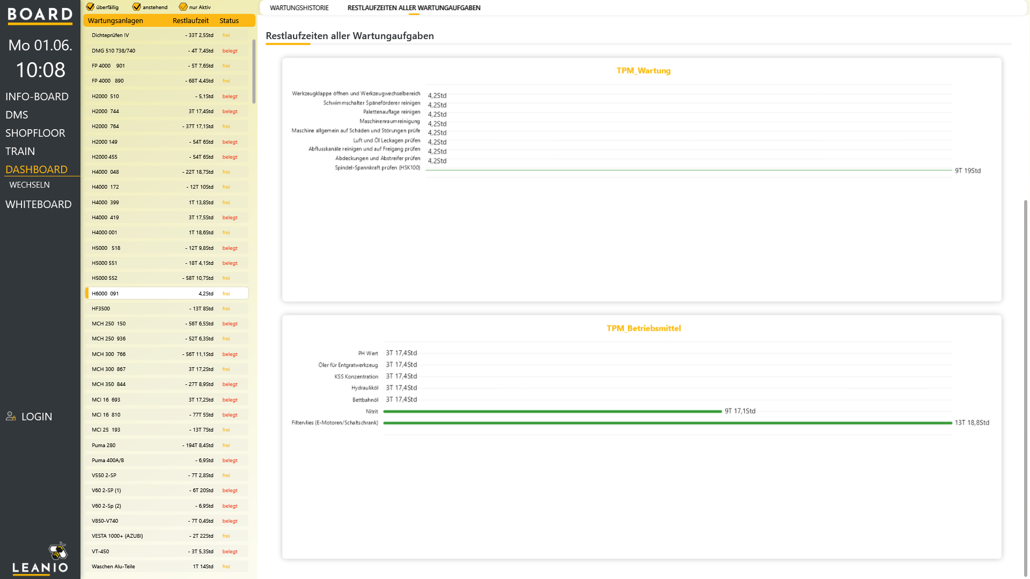Image resolution: width=1030 pixels, height=579 pixels.
Task: Toggle the anstehend checkbox
Action: click(137, 7)
